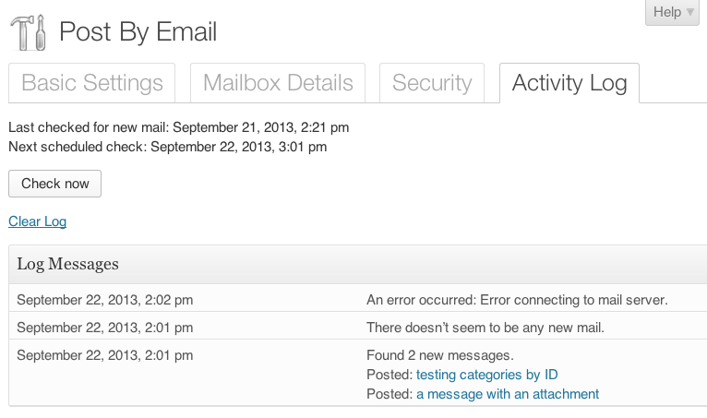Select the last September 22, 2:01 pm timestamp
Viewport: 707px width, 418px height.
pyautogui.click(x=105, y=355)
